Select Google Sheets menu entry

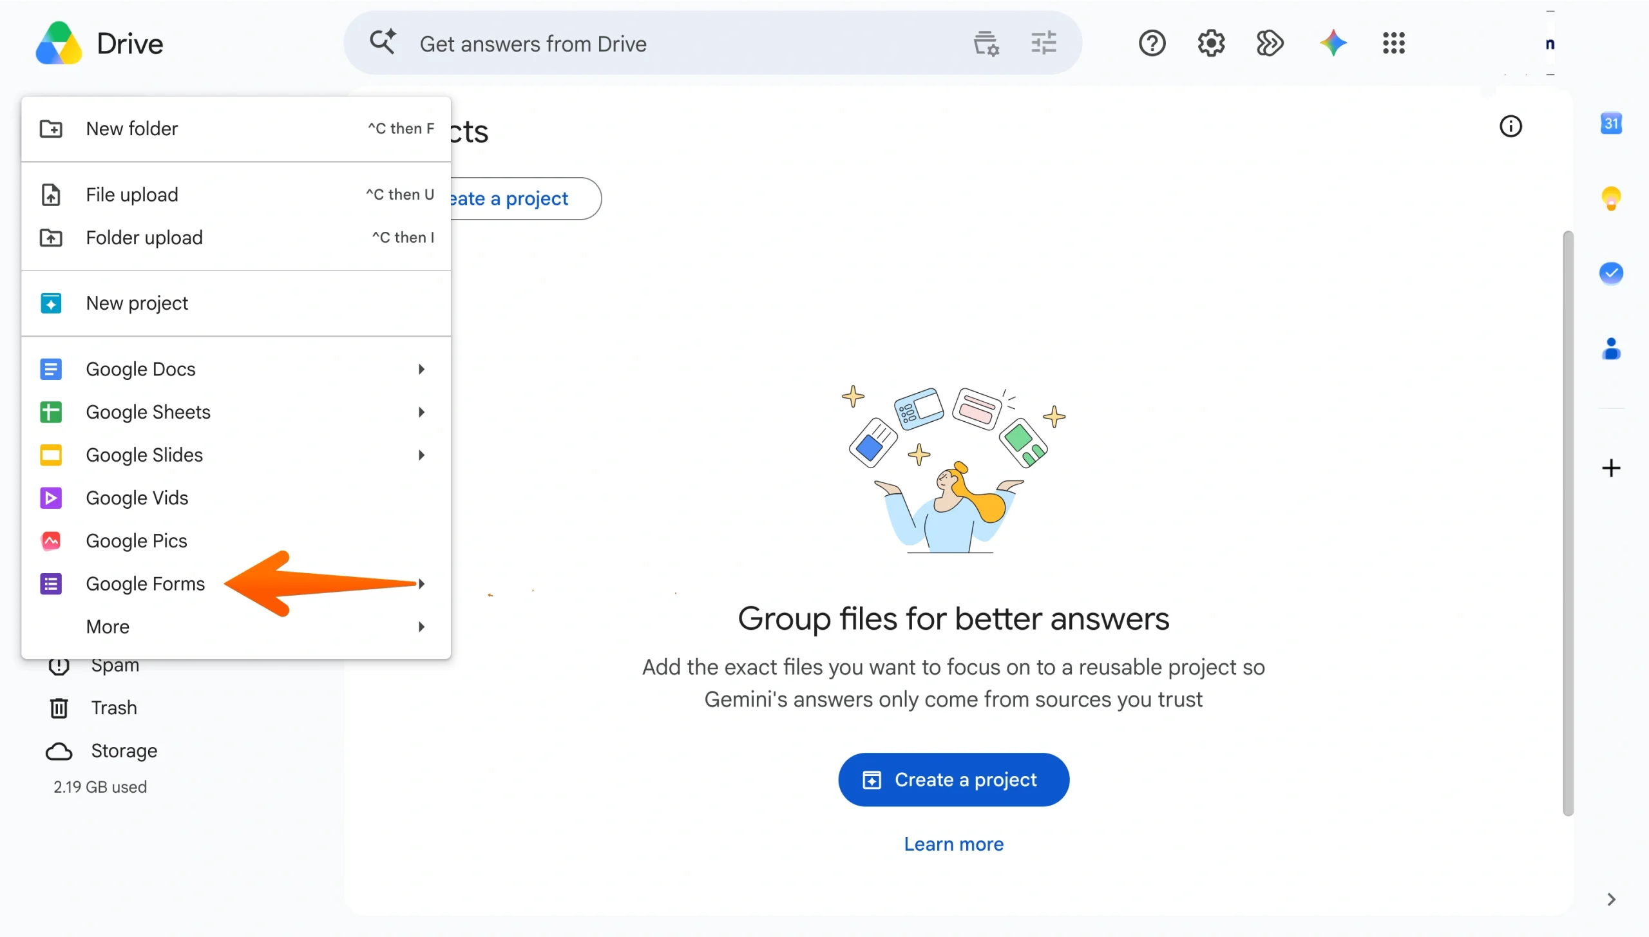236,412
